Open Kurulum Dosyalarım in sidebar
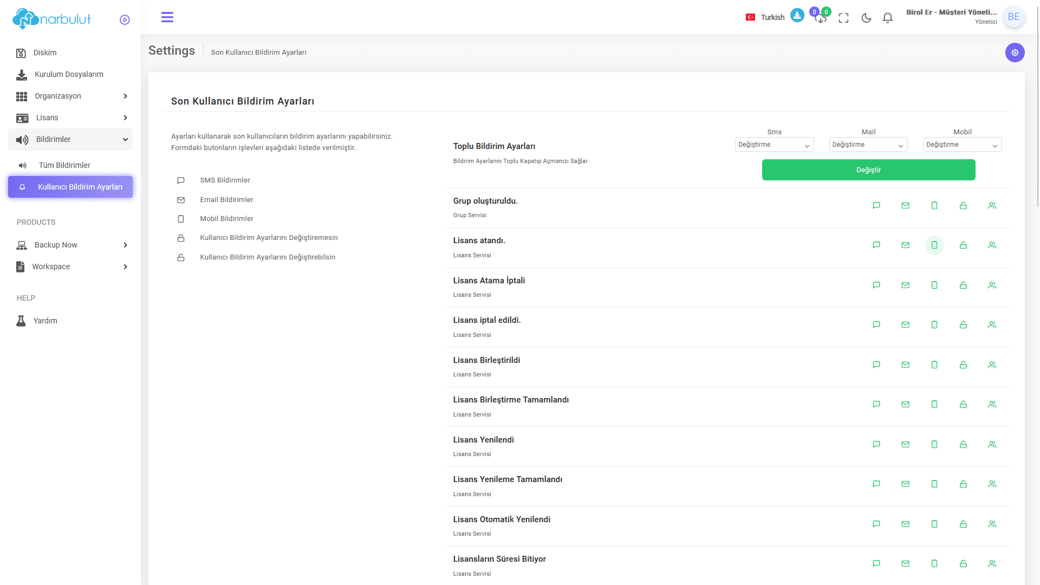Viewport: 1040px width, 585px height. click(x=69, y=74)
